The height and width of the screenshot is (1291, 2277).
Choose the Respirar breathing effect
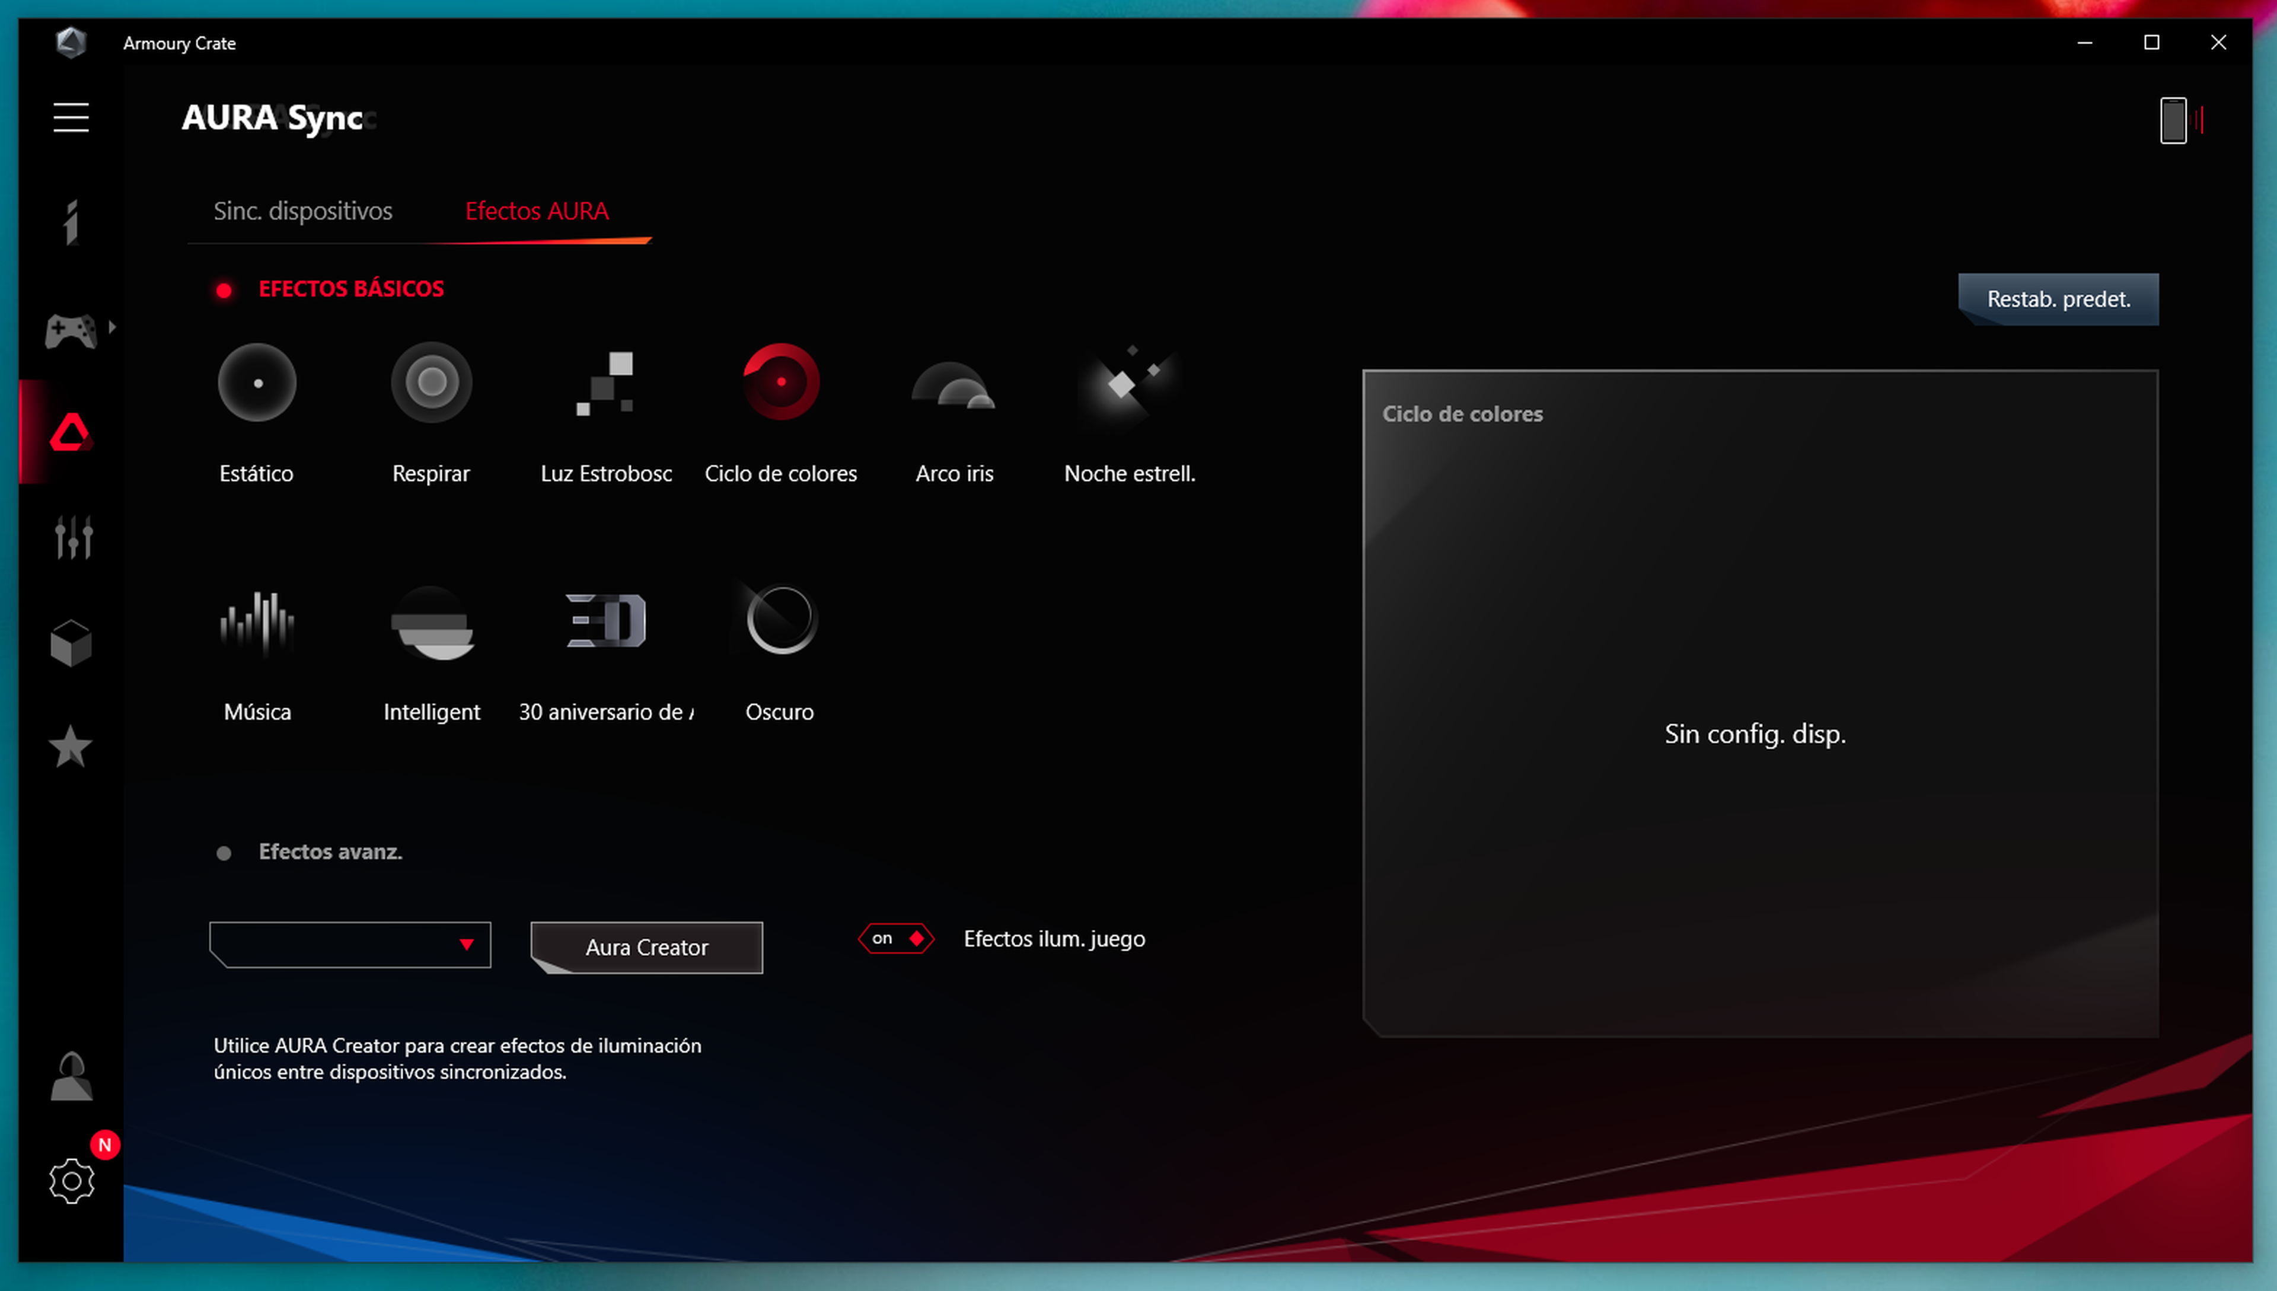click(432, 384)
